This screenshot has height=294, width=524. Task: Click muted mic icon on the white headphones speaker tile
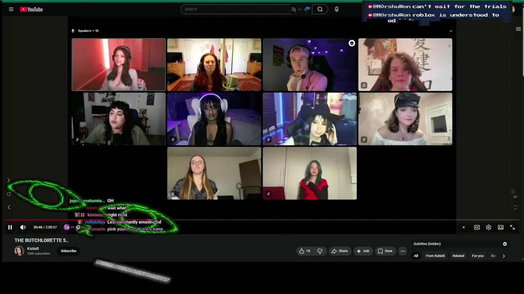[x=173, y=140]
